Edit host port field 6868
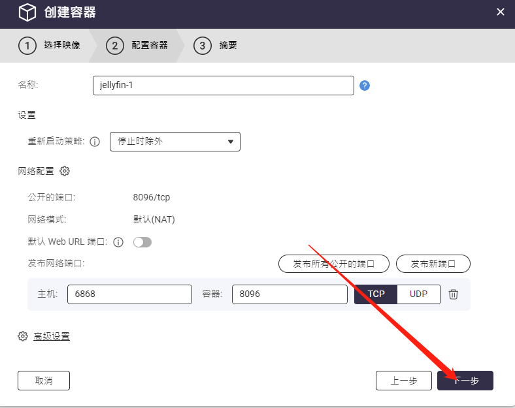Viewport: 515px width, 408px height. pos(130,294)
